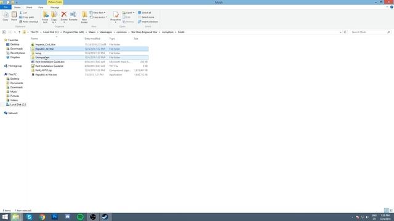Screen dimensions: 394x221
Task: Click Desktop under Favorites
Action: click(x=15, y=44)
